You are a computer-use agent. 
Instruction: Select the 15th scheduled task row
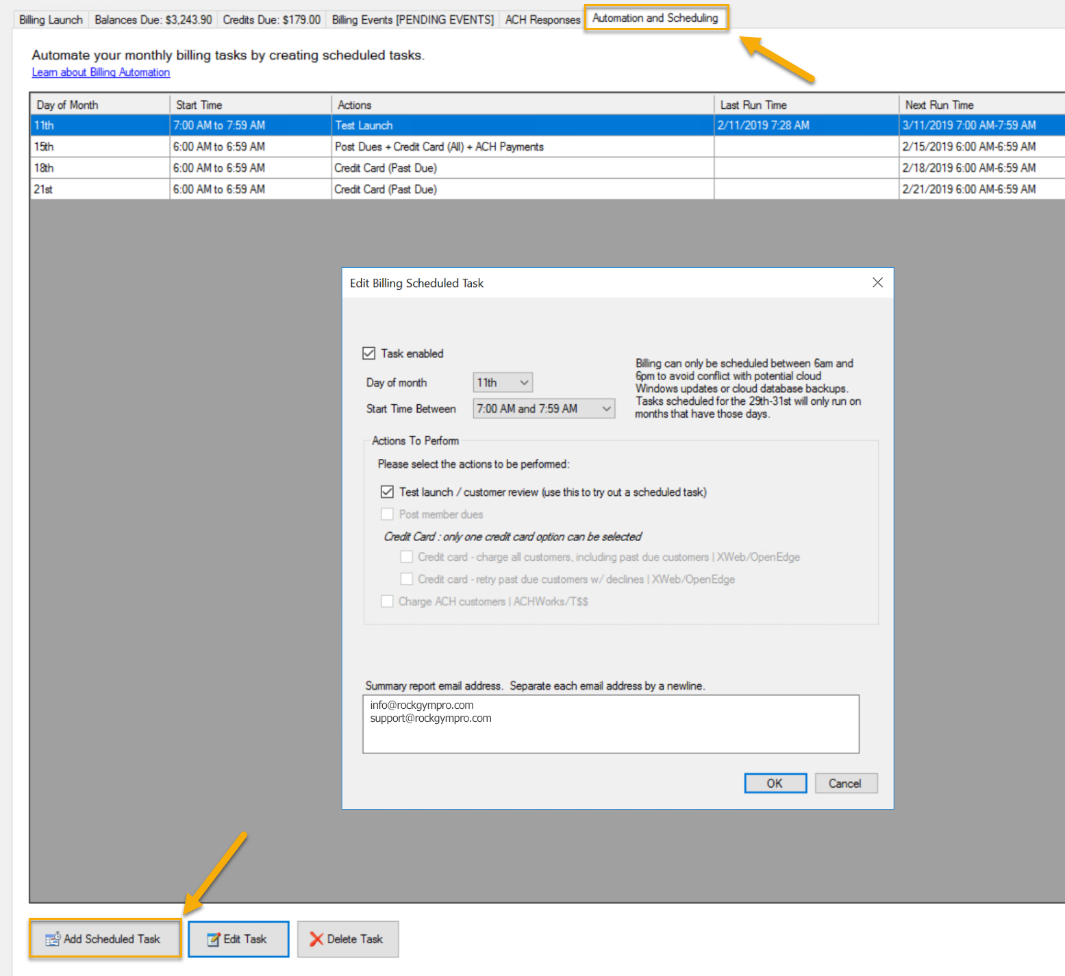point(548,147)
